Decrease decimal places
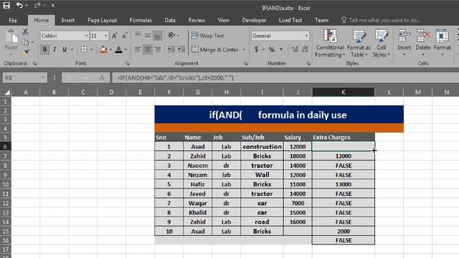This screenshot has width=459, height=258. 305,49
